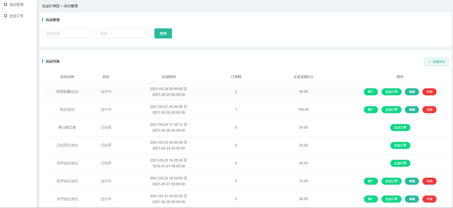This screenshot has width=453, height=208.
Task: Focus the 活动名称 search input
Action: (x=67, y=33)
